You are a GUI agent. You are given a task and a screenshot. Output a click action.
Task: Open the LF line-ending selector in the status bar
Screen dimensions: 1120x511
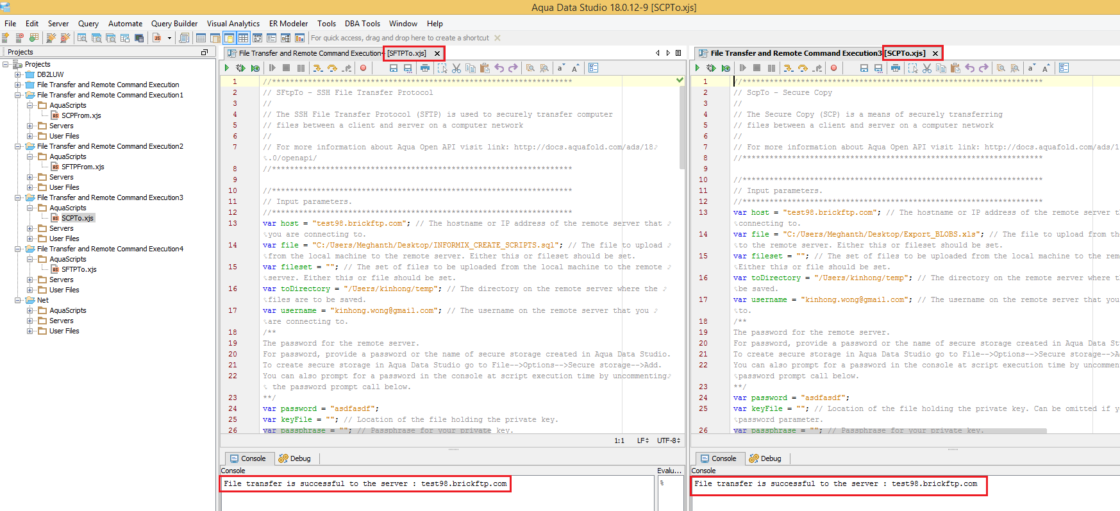642,440
